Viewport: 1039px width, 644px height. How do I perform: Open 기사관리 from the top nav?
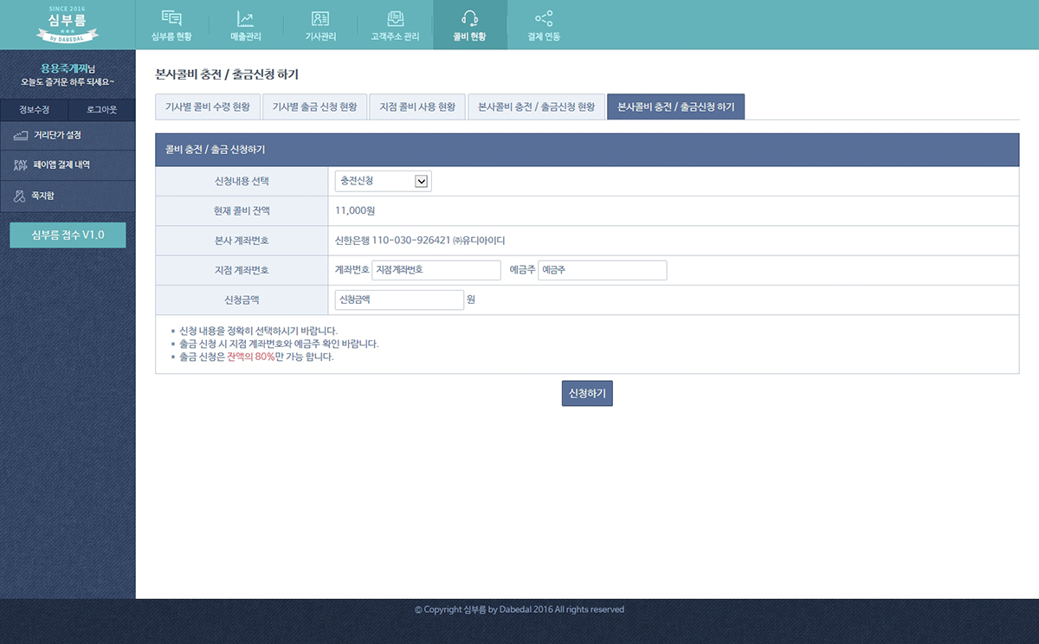pos(320,25)
